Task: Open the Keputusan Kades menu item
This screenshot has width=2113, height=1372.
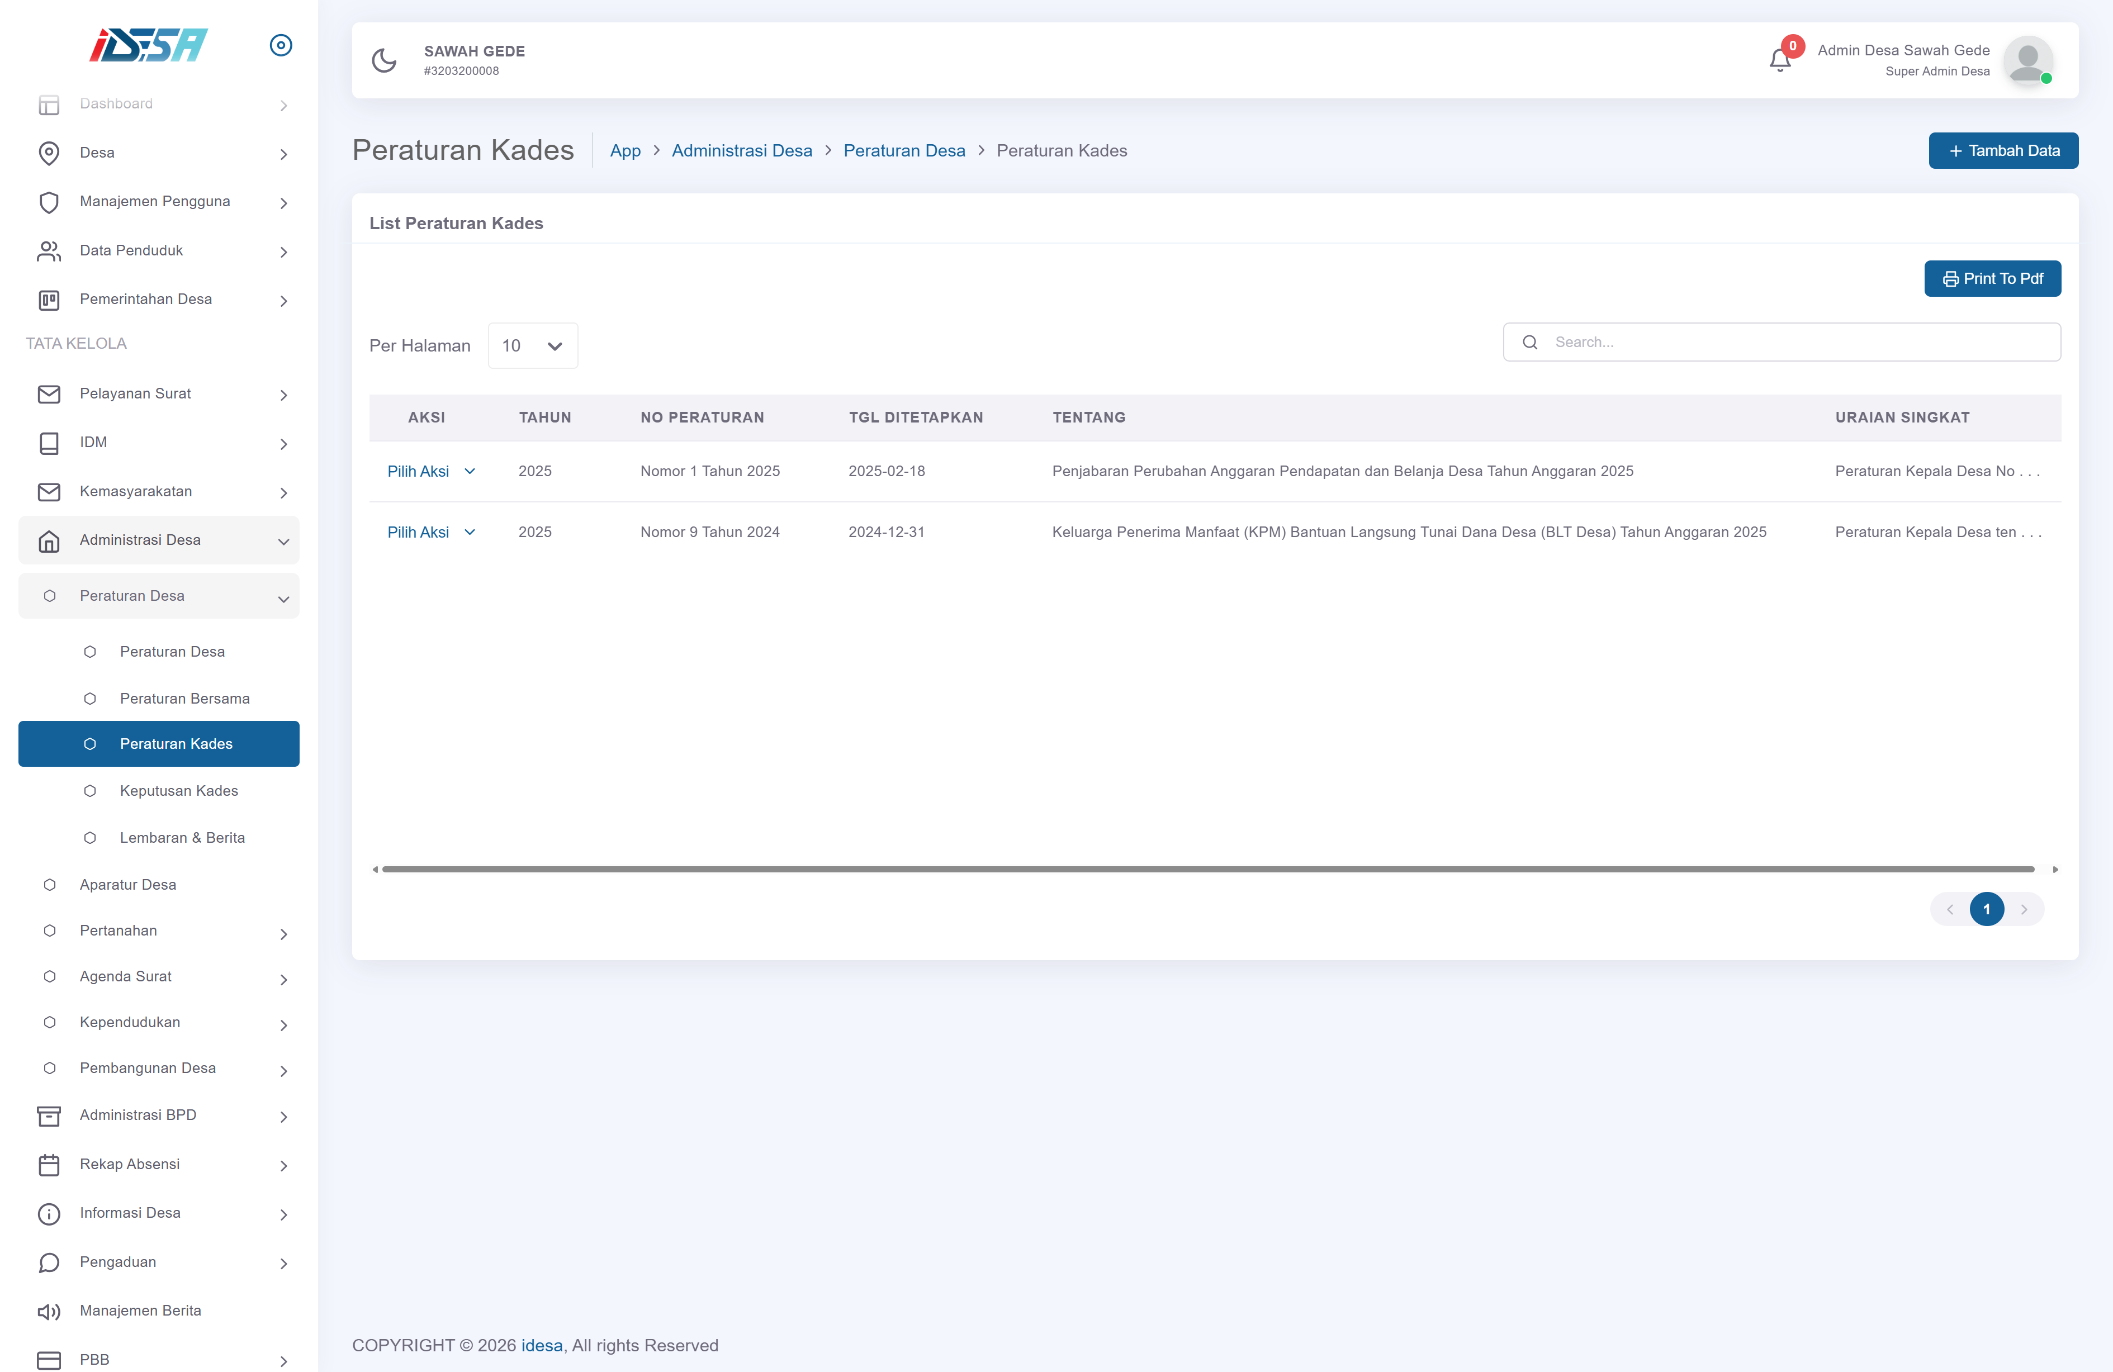Action: click(x=178, y=791)
